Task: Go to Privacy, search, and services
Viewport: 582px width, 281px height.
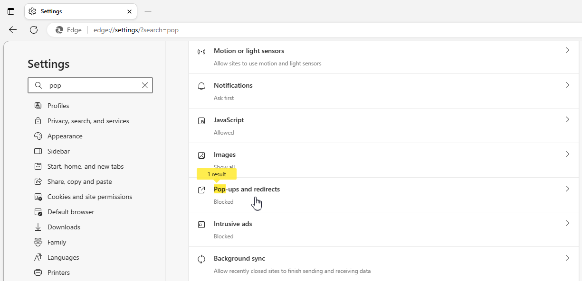Action: (88, 121)
